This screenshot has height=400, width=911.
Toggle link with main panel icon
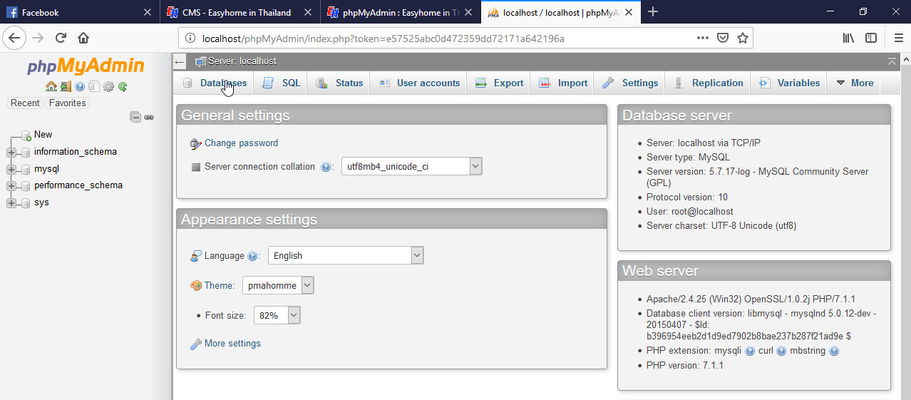pyautogui.click(x=149, y=117)
